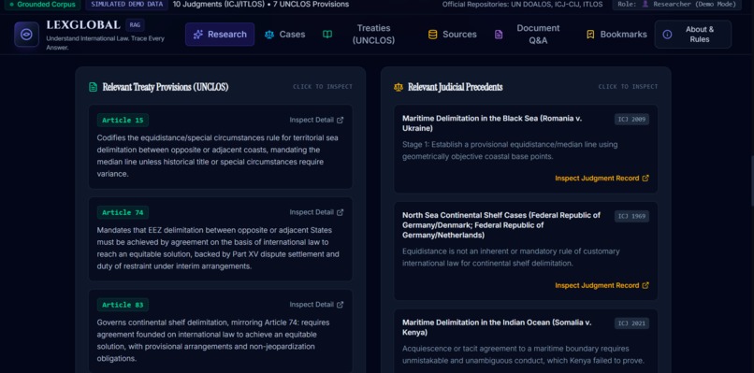Click the Research sparkle icon
Image resolution: width=754 pixels, height=373 pixels.
197,35
